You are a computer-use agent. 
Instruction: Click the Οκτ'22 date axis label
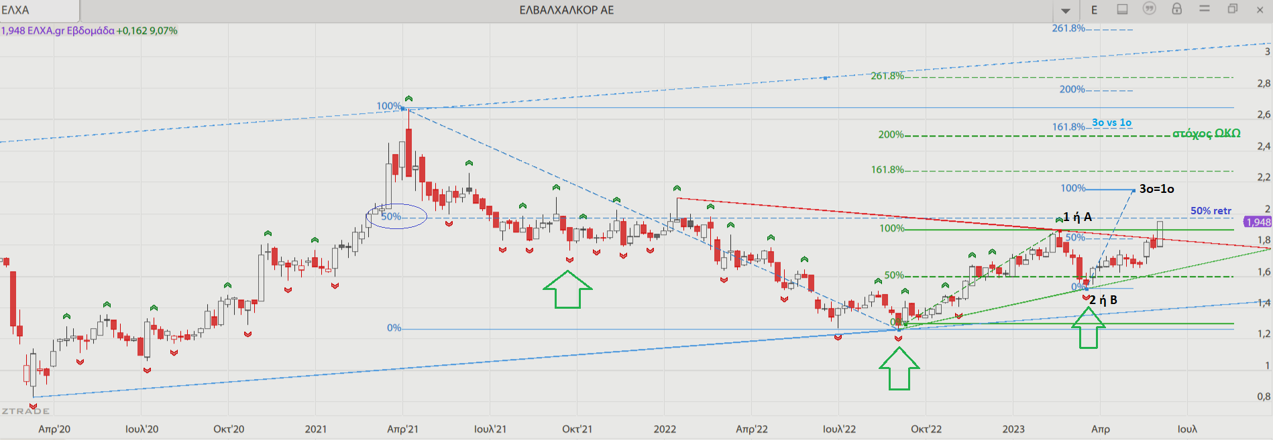(x=926, y=429)
